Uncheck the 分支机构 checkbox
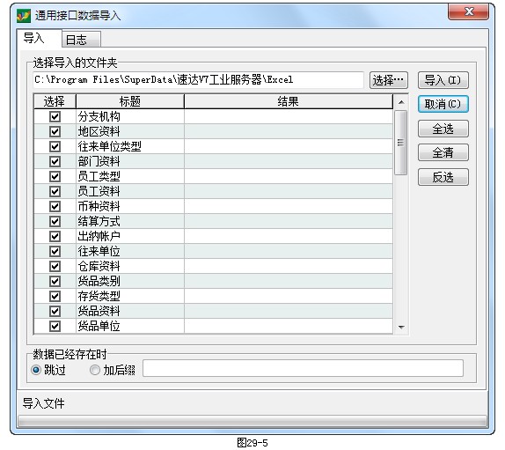Viewport: 505px width, 450px height. 55,116
